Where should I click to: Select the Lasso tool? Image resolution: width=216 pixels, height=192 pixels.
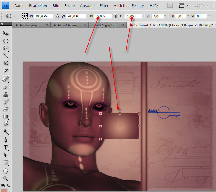[x=5, y=49]
